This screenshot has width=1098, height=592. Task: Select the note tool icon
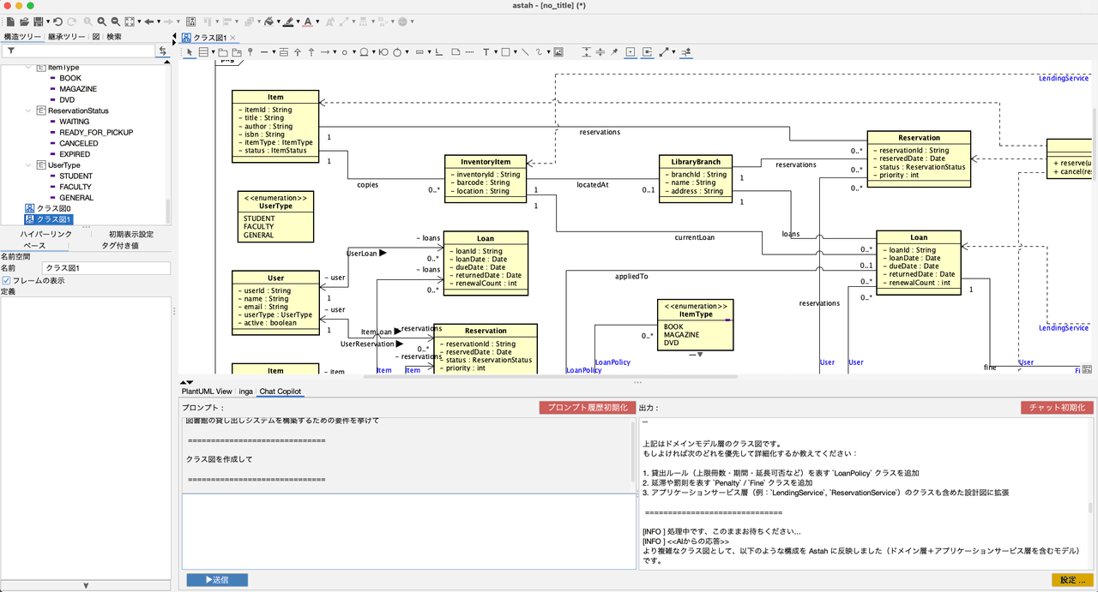coord(455,52)
